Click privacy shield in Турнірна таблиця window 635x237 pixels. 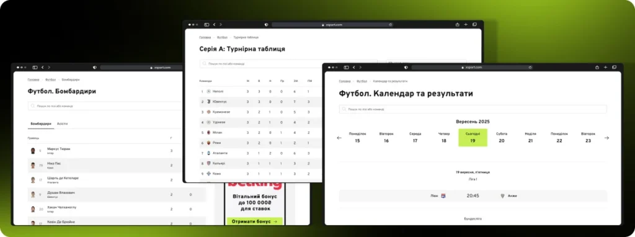[266, 25]
